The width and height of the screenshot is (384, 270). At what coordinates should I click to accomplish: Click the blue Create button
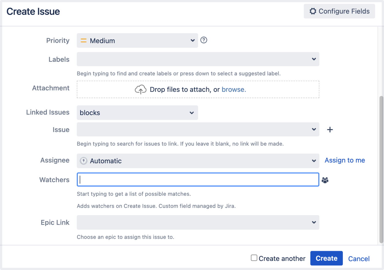tap(326, 258)
